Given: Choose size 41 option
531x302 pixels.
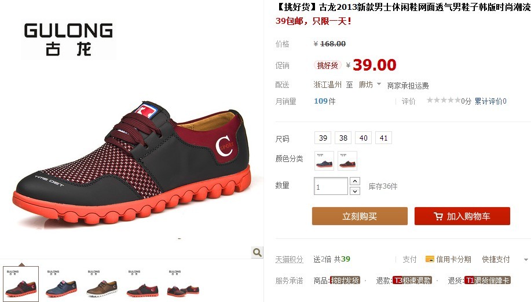Looking at the screenshot, I should tap(383, 138).
